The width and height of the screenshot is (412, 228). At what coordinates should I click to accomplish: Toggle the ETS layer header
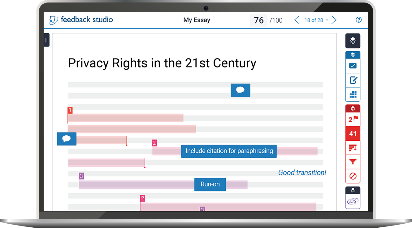coord(353,191)
